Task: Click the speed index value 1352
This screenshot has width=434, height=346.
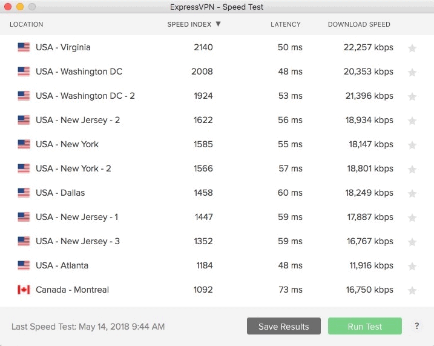Action: tap(203, 241)
